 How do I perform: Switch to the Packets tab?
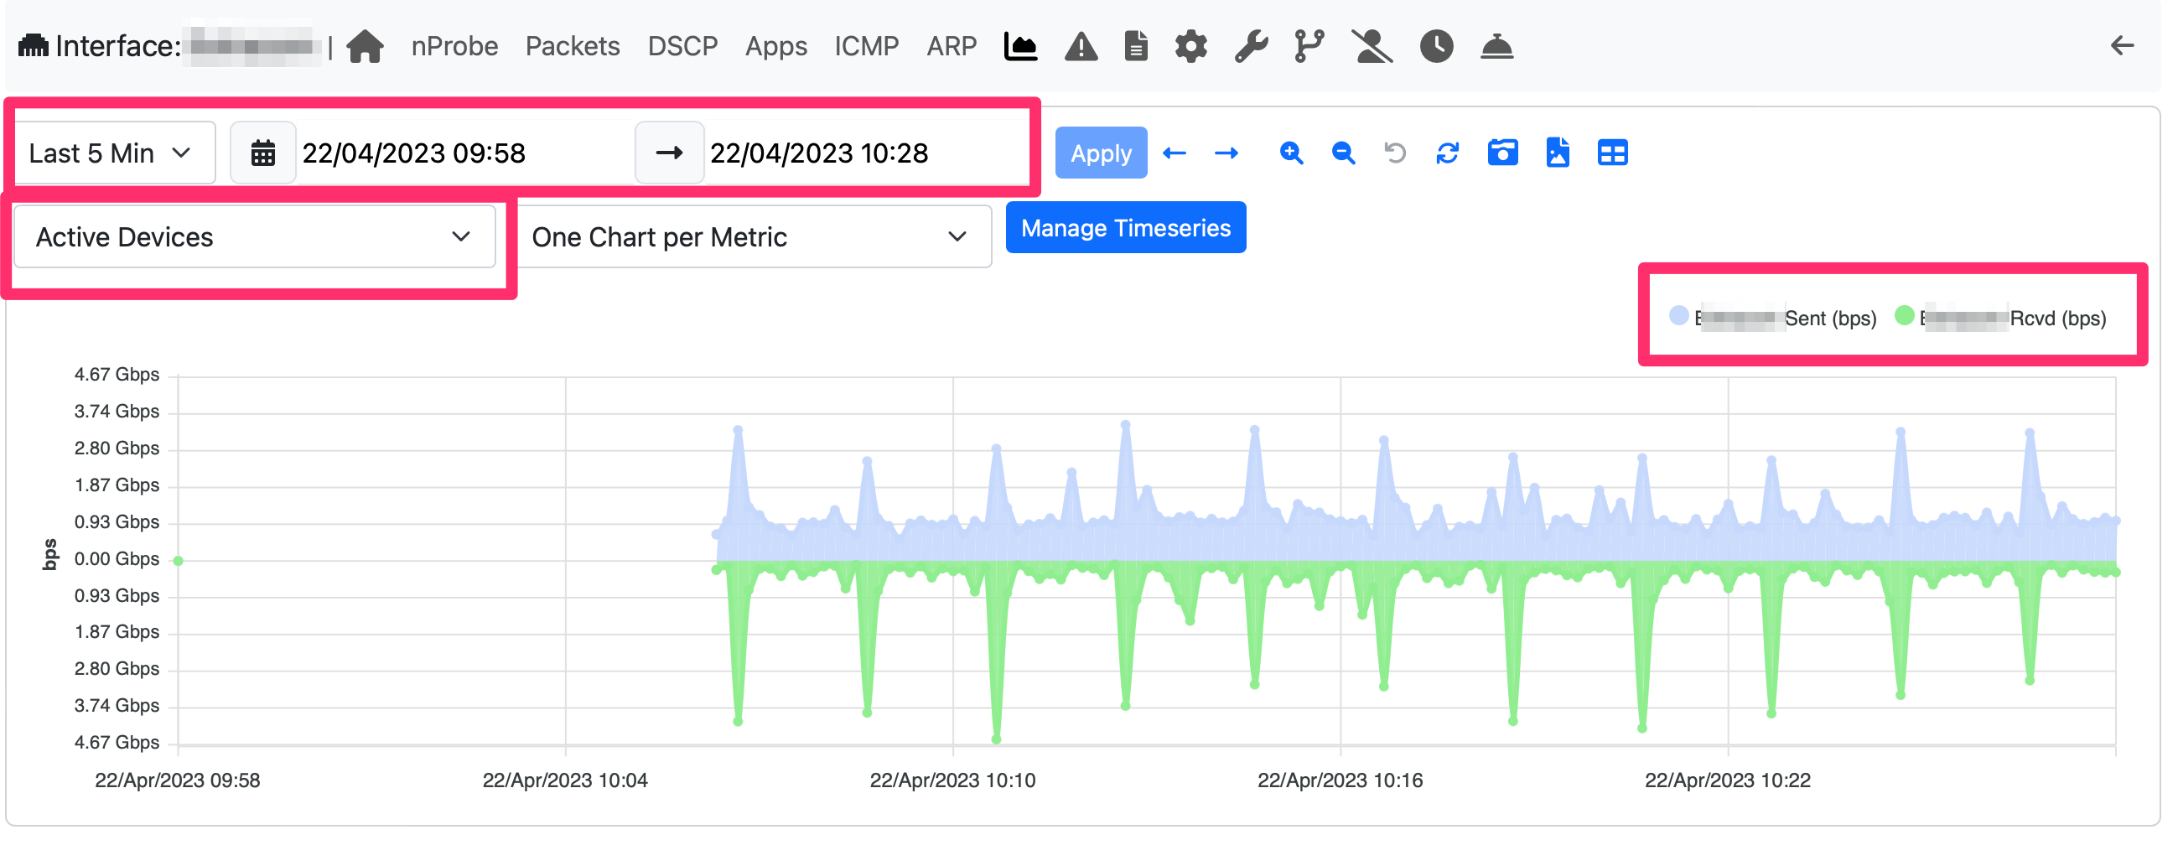point(573,46)
